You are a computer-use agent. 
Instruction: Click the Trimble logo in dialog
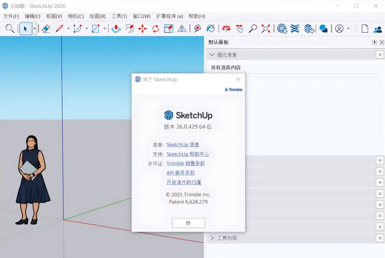234,90
